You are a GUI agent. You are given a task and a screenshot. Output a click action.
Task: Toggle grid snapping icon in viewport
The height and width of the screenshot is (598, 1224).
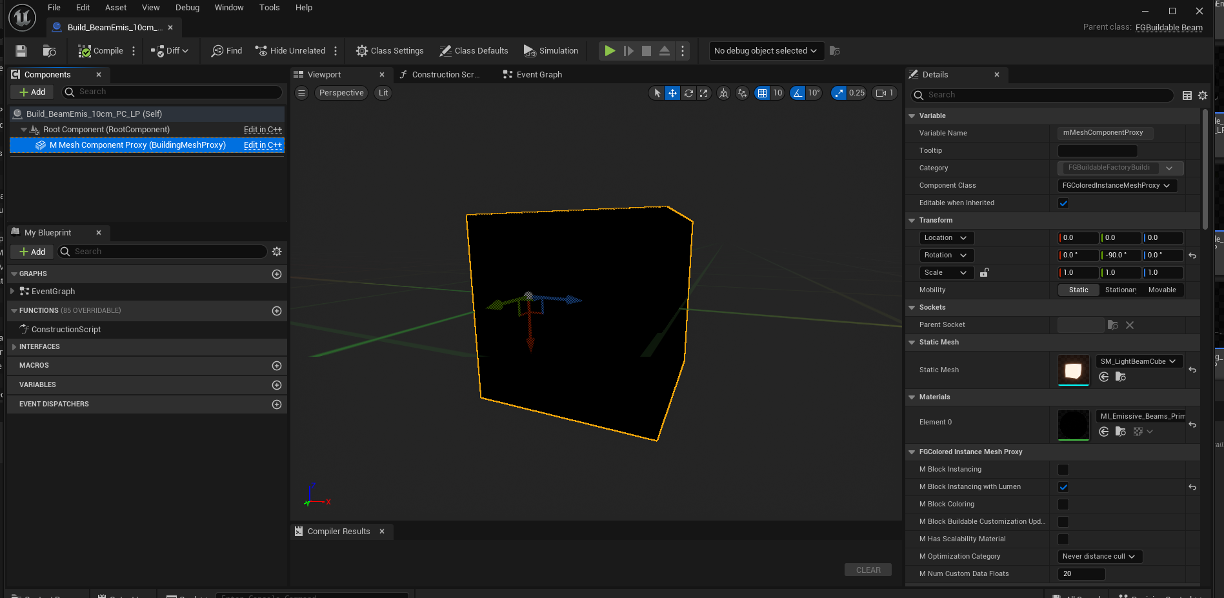pyautogui.click(x=763, y=93)
